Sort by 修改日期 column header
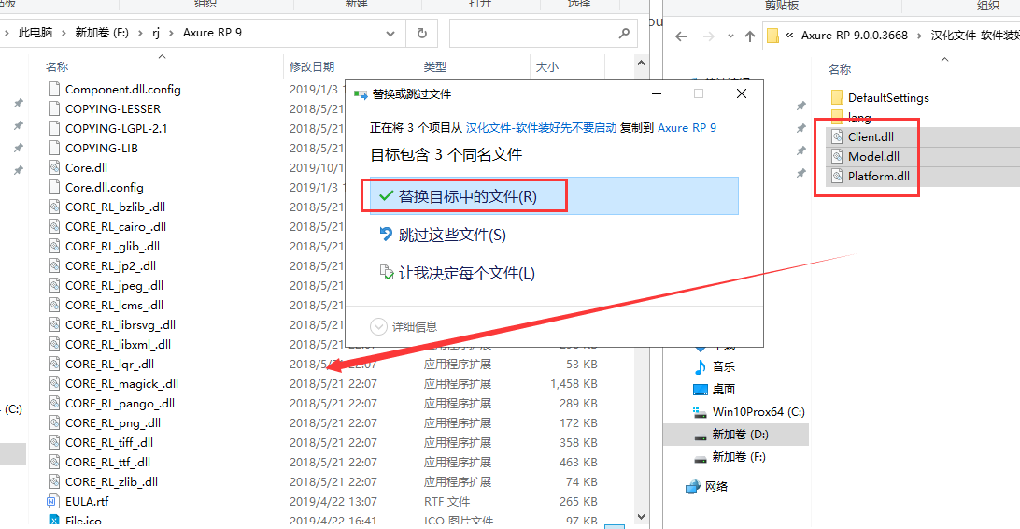1020x529 pixels. [x=312, y=66]
